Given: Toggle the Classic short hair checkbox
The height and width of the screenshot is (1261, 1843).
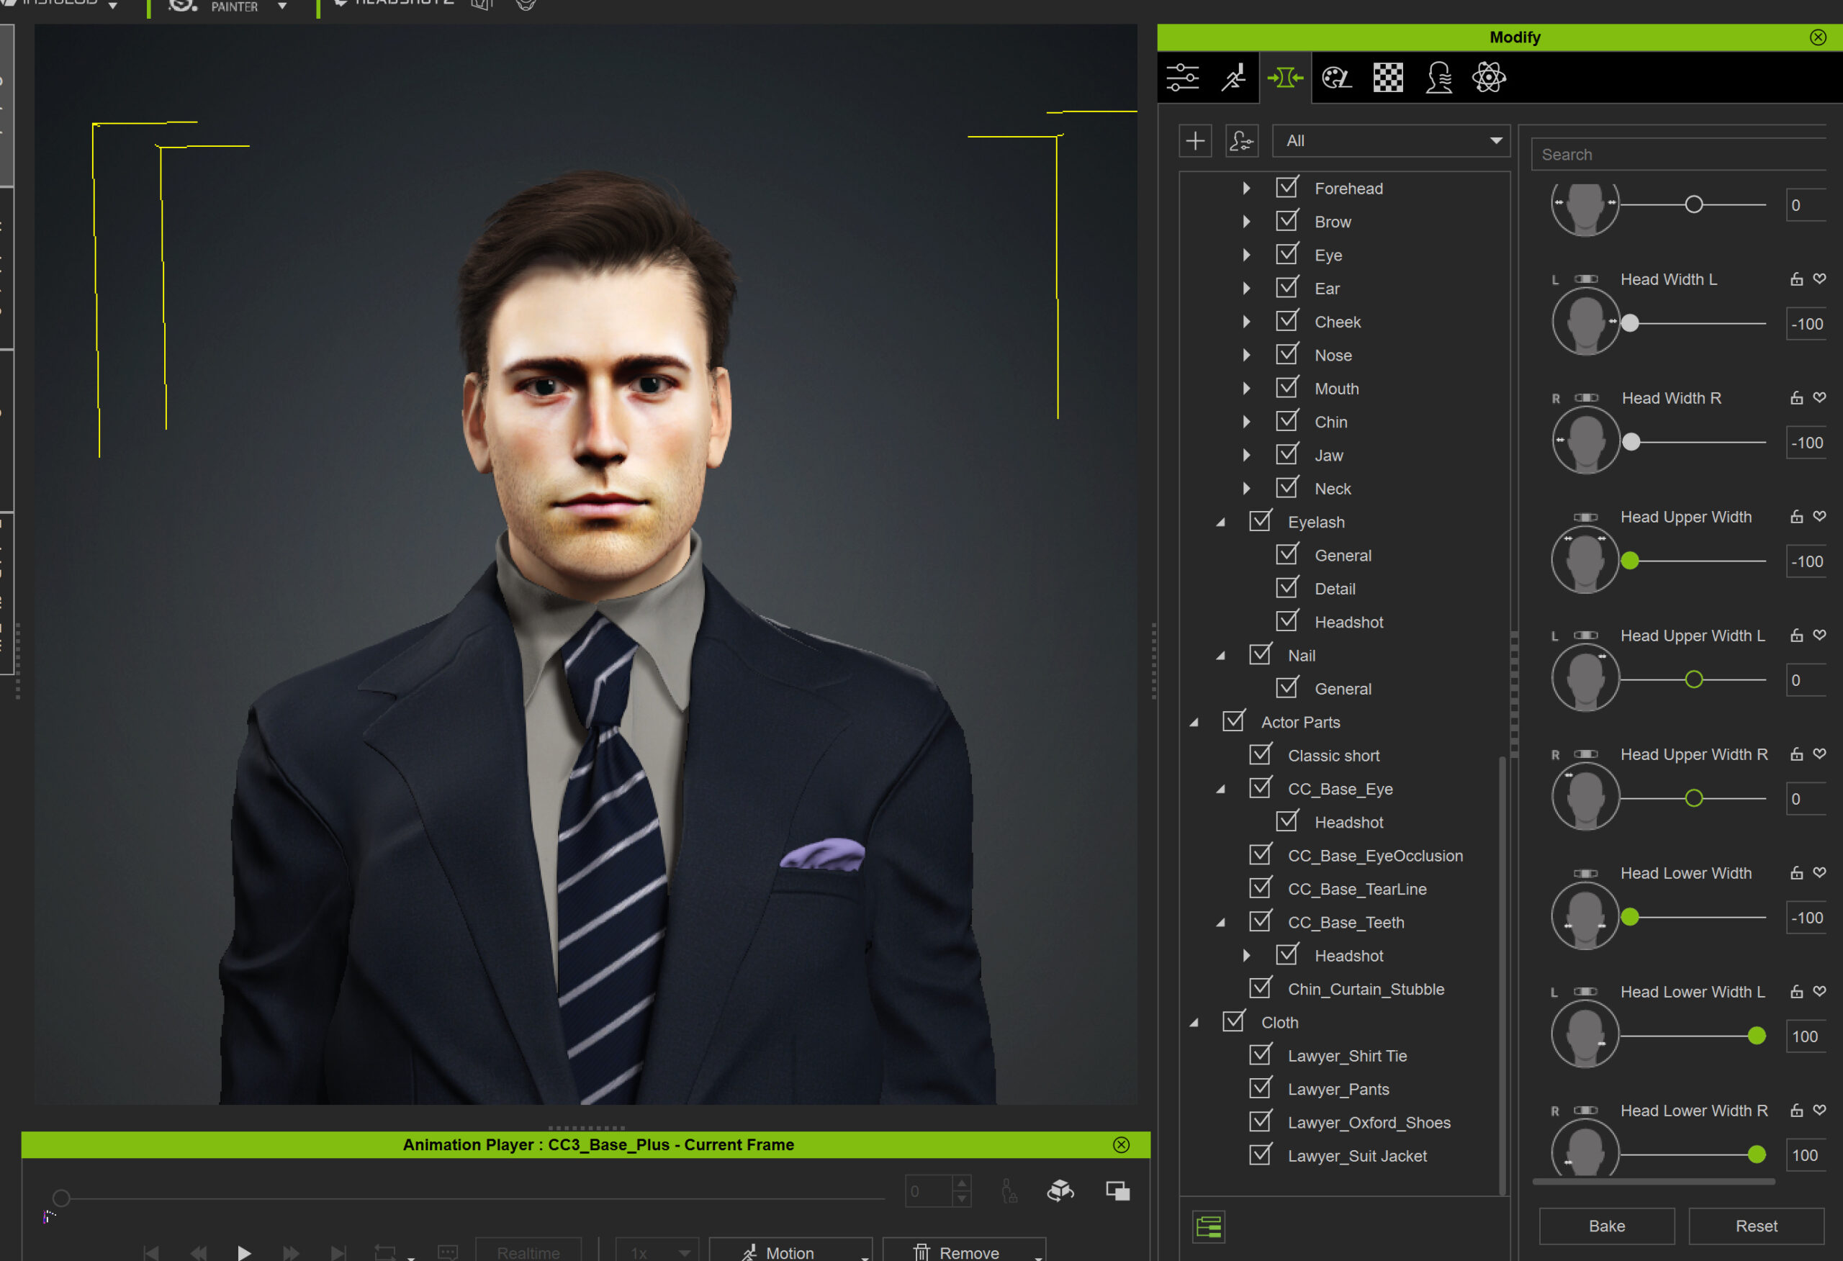Looking at the screenshot, I should tap(1260, 754).
